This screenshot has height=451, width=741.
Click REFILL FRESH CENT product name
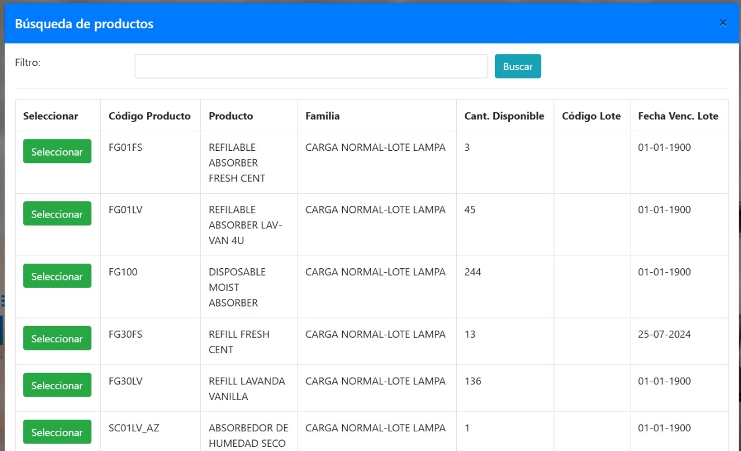[x=239, y=342]
